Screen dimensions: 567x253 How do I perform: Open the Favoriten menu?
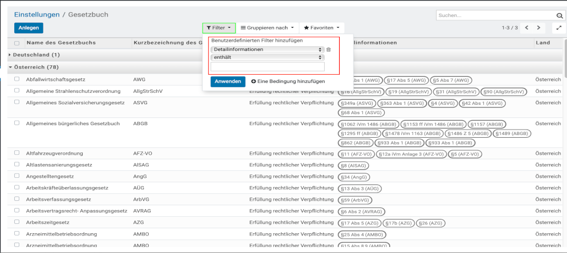[321, 27]
